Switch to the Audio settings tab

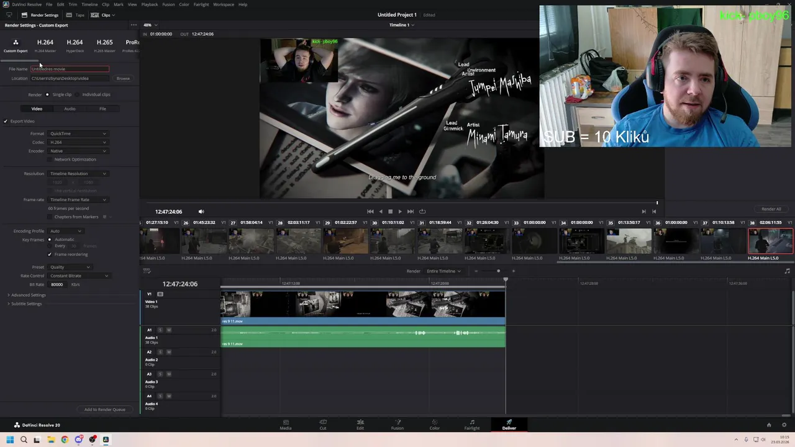[x=70, y=109]
